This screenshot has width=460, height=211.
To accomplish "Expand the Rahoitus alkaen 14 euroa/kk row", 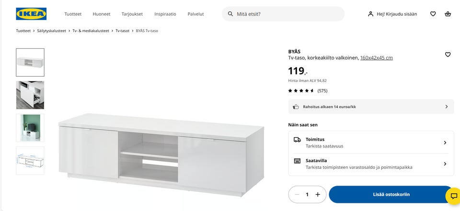I will (x=371, y=107).
